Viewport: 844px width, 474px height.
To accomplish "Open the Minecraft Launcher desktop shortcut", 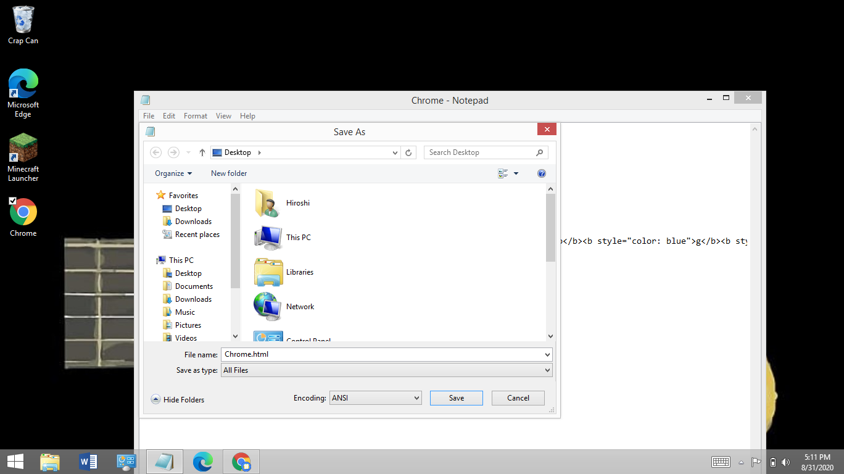I will [x=23, y=157].
